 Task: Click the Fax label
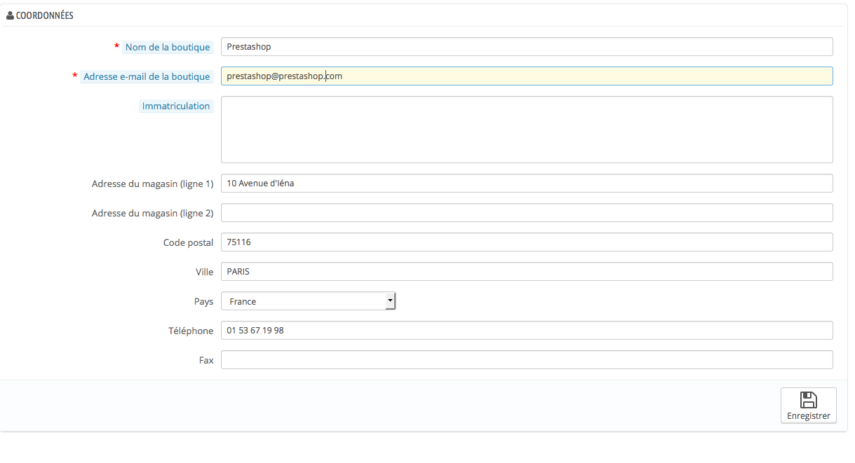click(x=206, y=360)
